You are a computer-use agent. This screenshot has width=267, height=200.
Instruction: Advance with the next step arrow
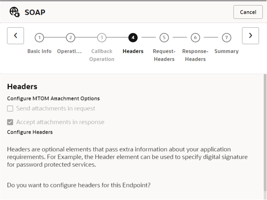[x=250, y=36]
